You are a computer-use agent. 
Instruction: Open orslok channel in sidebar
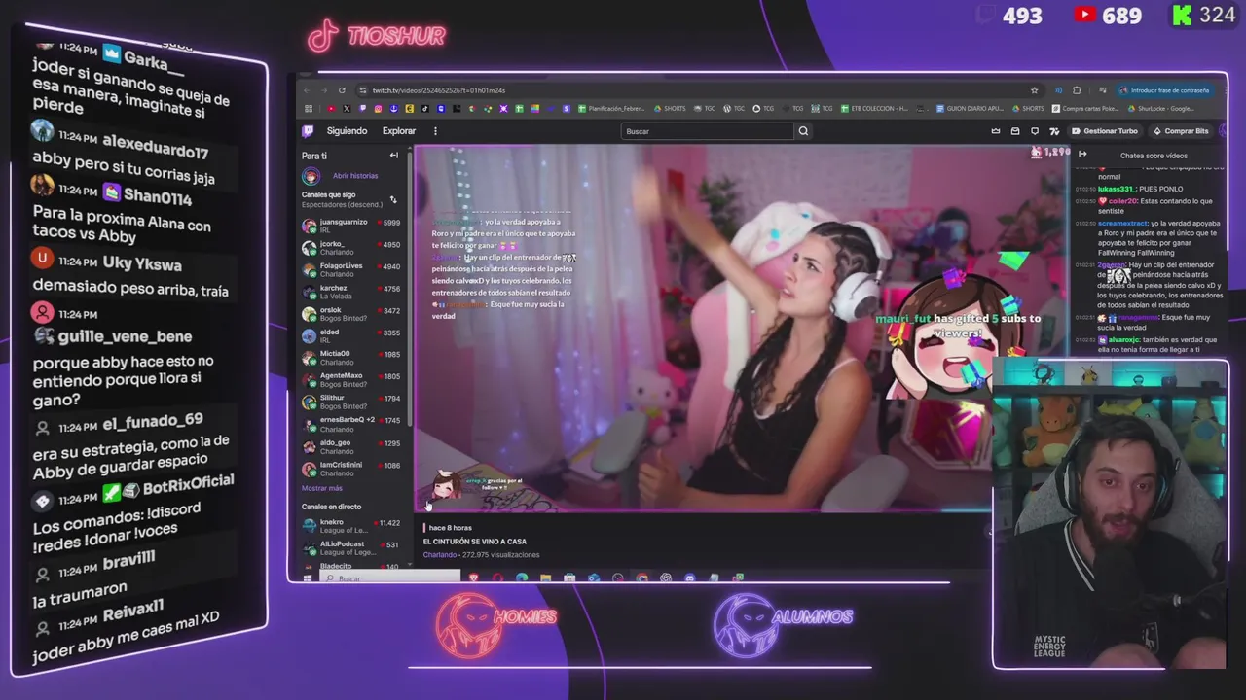351,314
